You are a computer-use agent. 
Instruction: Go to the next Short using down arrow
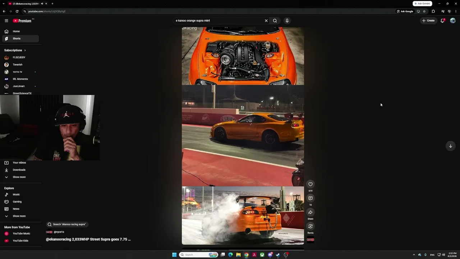point(450,146)
